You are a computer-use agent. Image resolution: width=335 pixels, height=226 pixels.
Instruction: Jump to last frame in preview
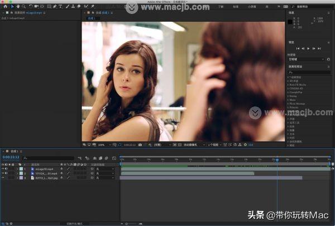[x=319, y=48]
